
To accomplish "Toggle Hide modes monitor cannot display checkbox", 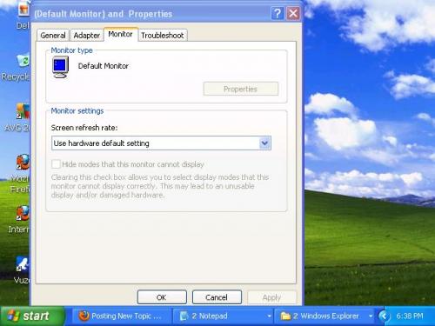I will pyautogui.click(x=56, y=164).
